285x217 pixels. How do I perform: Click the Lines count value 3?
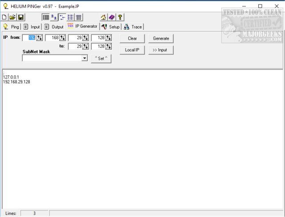click(x=34, y=213)
